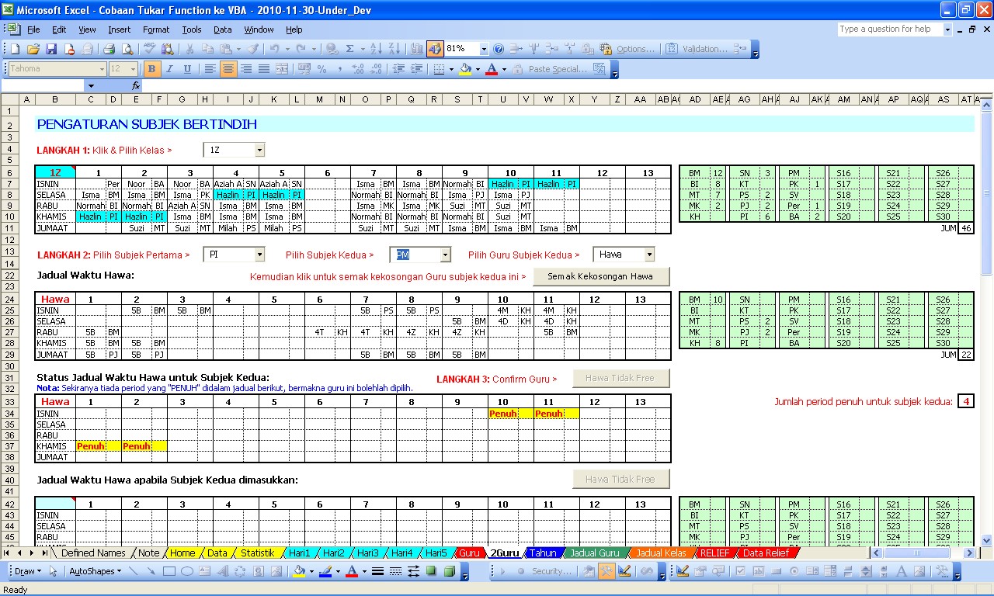This screenshot has height=596, width=994.
Task: Sort ascending using the A-Z icon
Action: pos(376,49)
